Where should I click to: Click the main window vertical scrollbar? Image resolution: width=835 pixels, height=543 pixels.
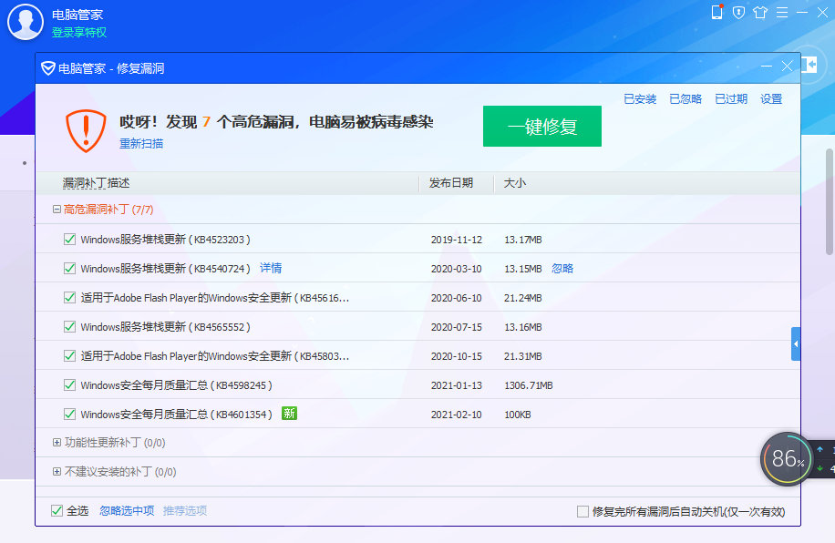coord(830,202)
